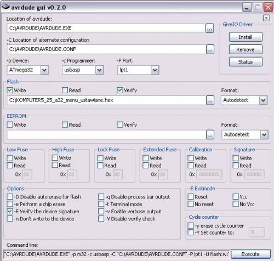Enable -v Enable verbose output
This screenshot has width=274, height=261.
pos(101,211)
